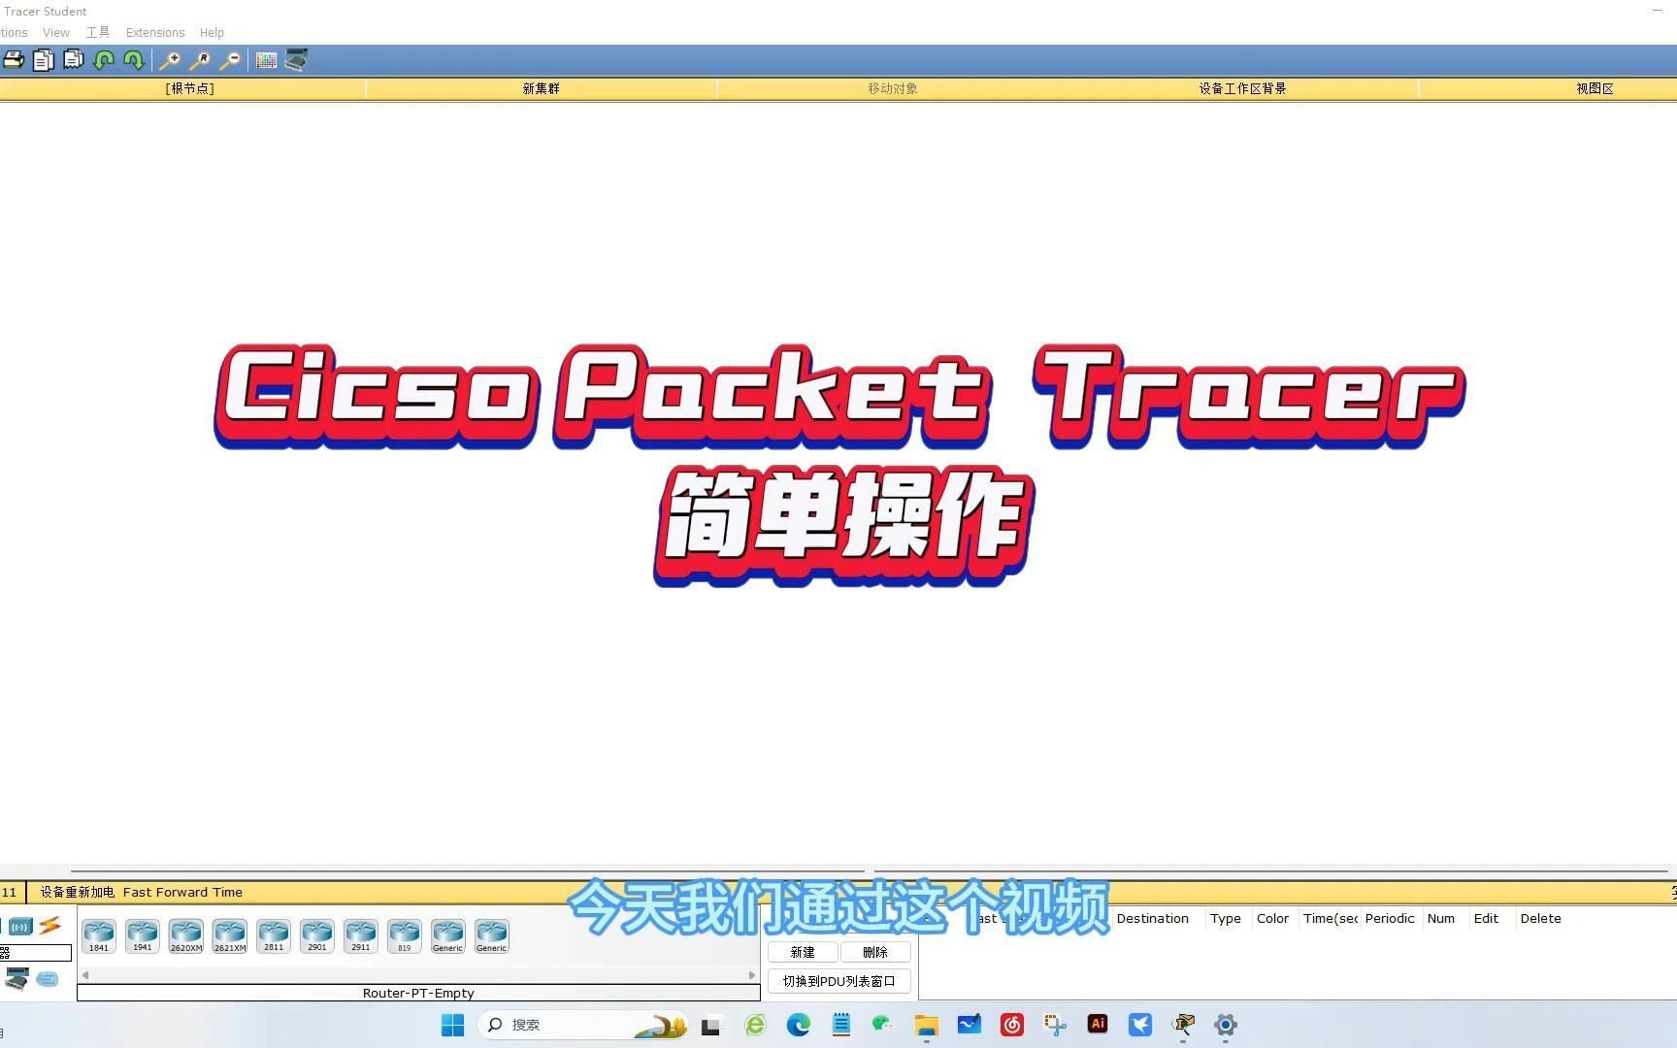Click the 新建 scenario button
1677x1048 pixels.
(803, 952)
